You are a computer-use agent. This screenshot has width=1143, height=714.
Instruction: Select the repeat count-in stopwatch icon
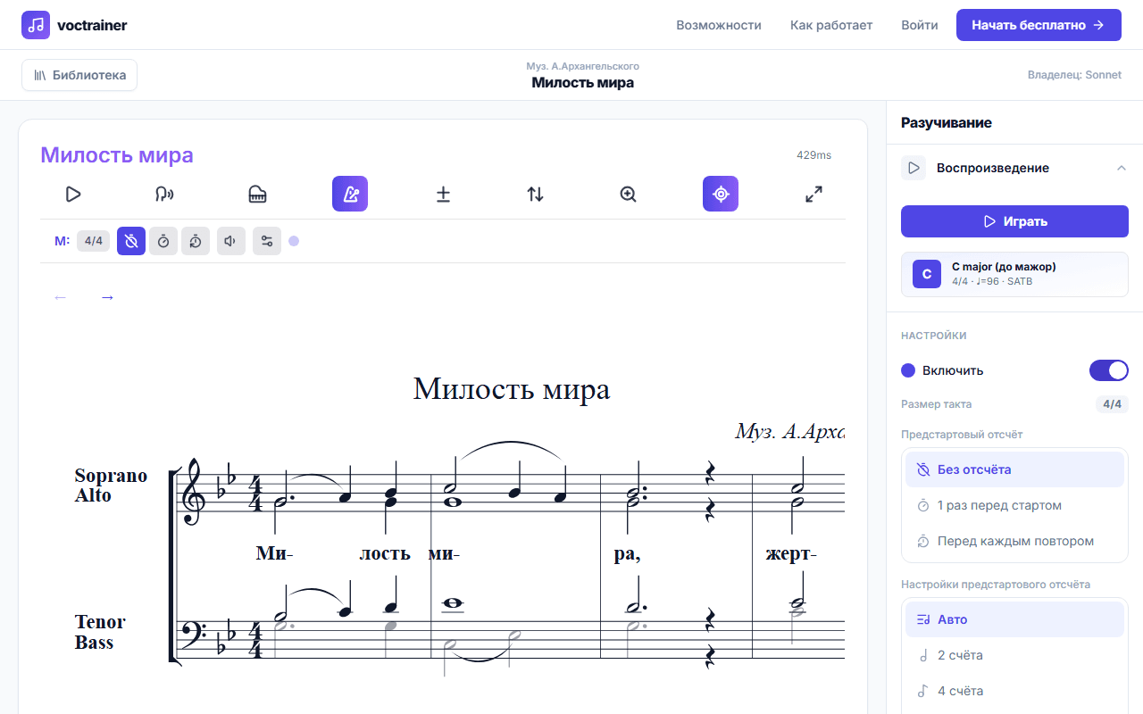coord(196,241)
